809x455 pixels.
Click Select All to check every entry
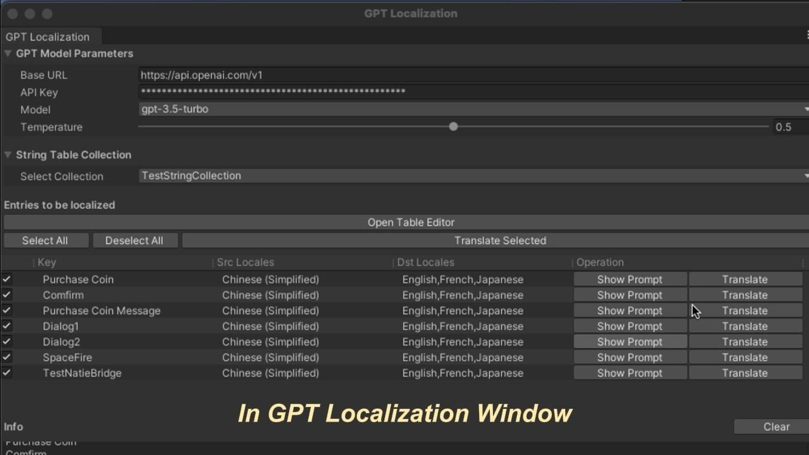coord(45,240)
